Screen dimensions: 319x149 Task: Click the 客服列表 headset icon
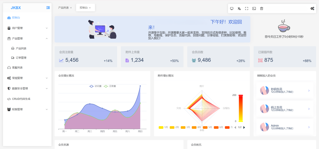click(9, 68)
